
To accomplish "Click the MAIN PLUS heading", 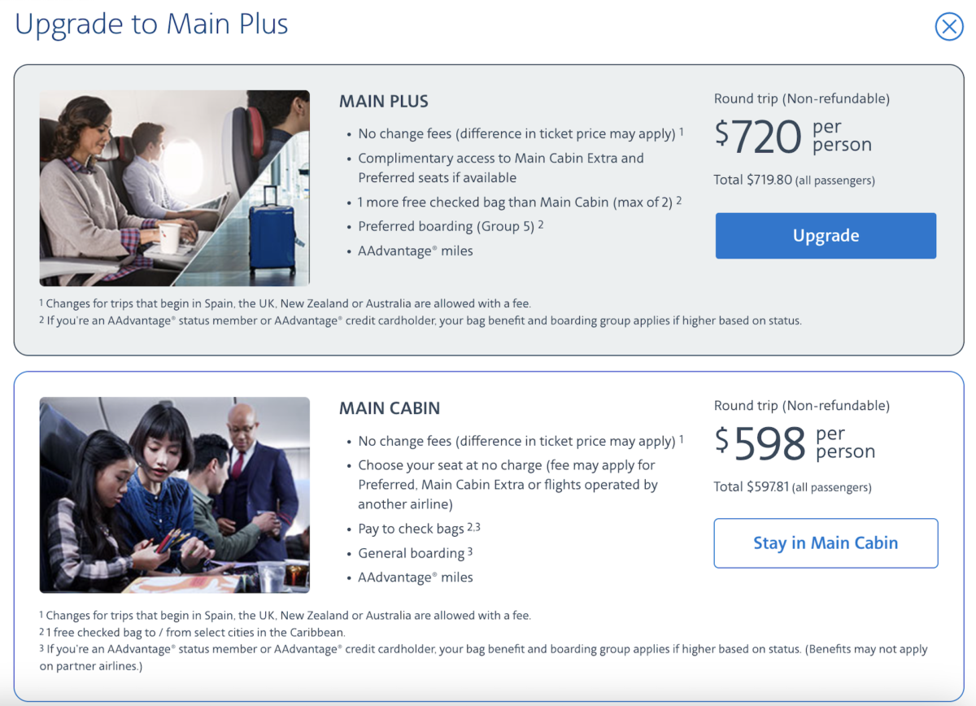I will coord(383,101).
